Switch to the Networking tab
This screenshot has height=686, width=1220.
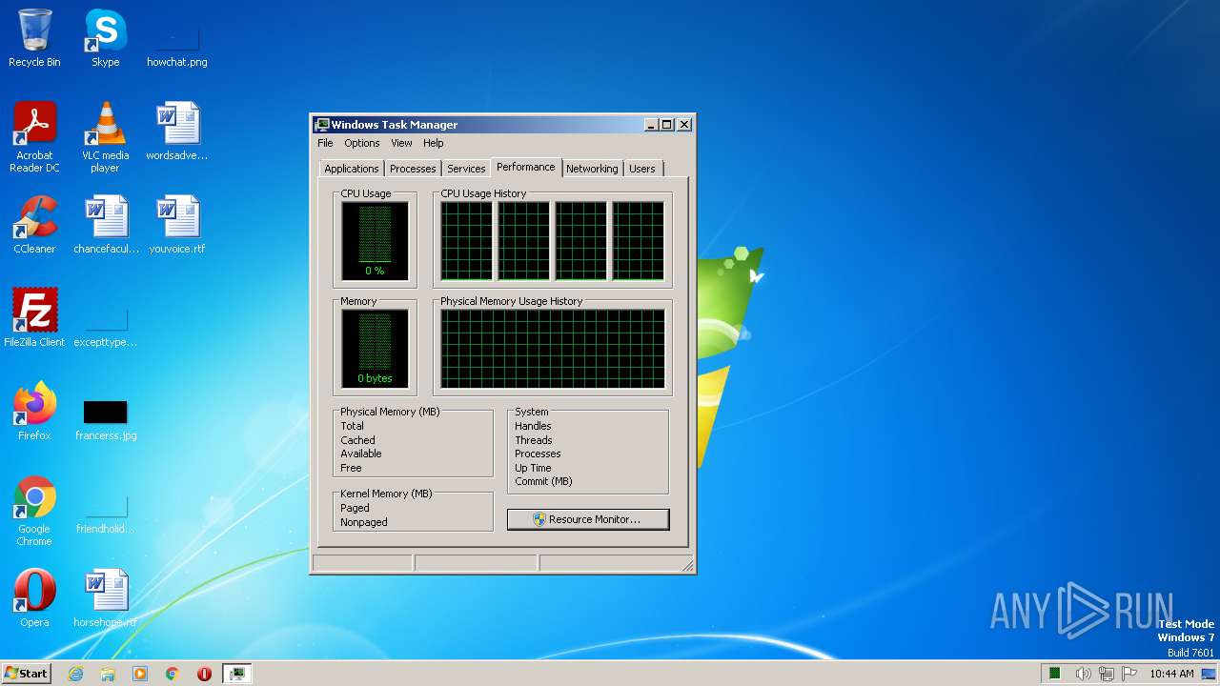click(x=592, y=169)
